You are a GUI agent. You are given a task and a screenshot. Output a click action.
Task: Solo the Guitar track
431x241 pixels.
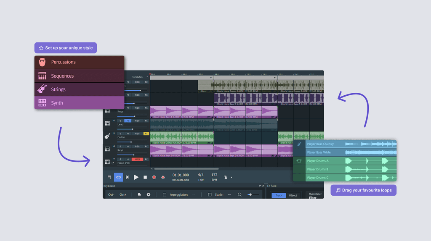pos(120,134)
